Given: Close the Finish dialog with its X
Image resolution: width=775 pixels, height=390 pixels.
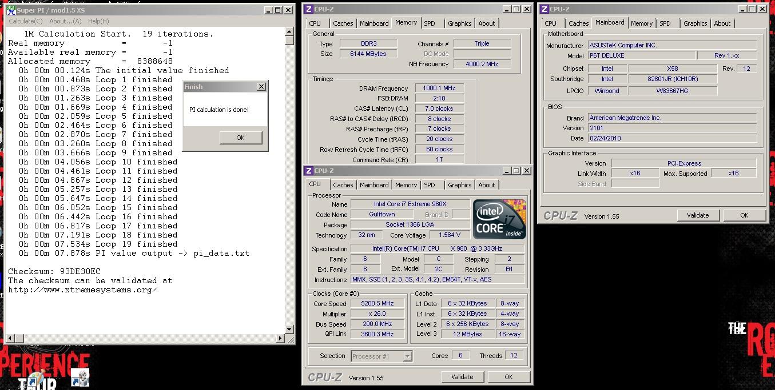Looking at the screenshot, I should (x=261, y=87).
